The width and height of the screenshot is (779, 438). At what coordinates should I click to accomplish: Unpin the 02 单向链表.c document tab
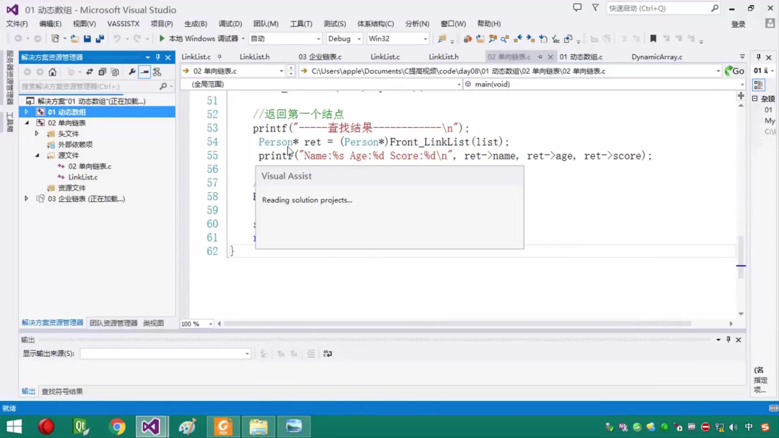point(540,57)
